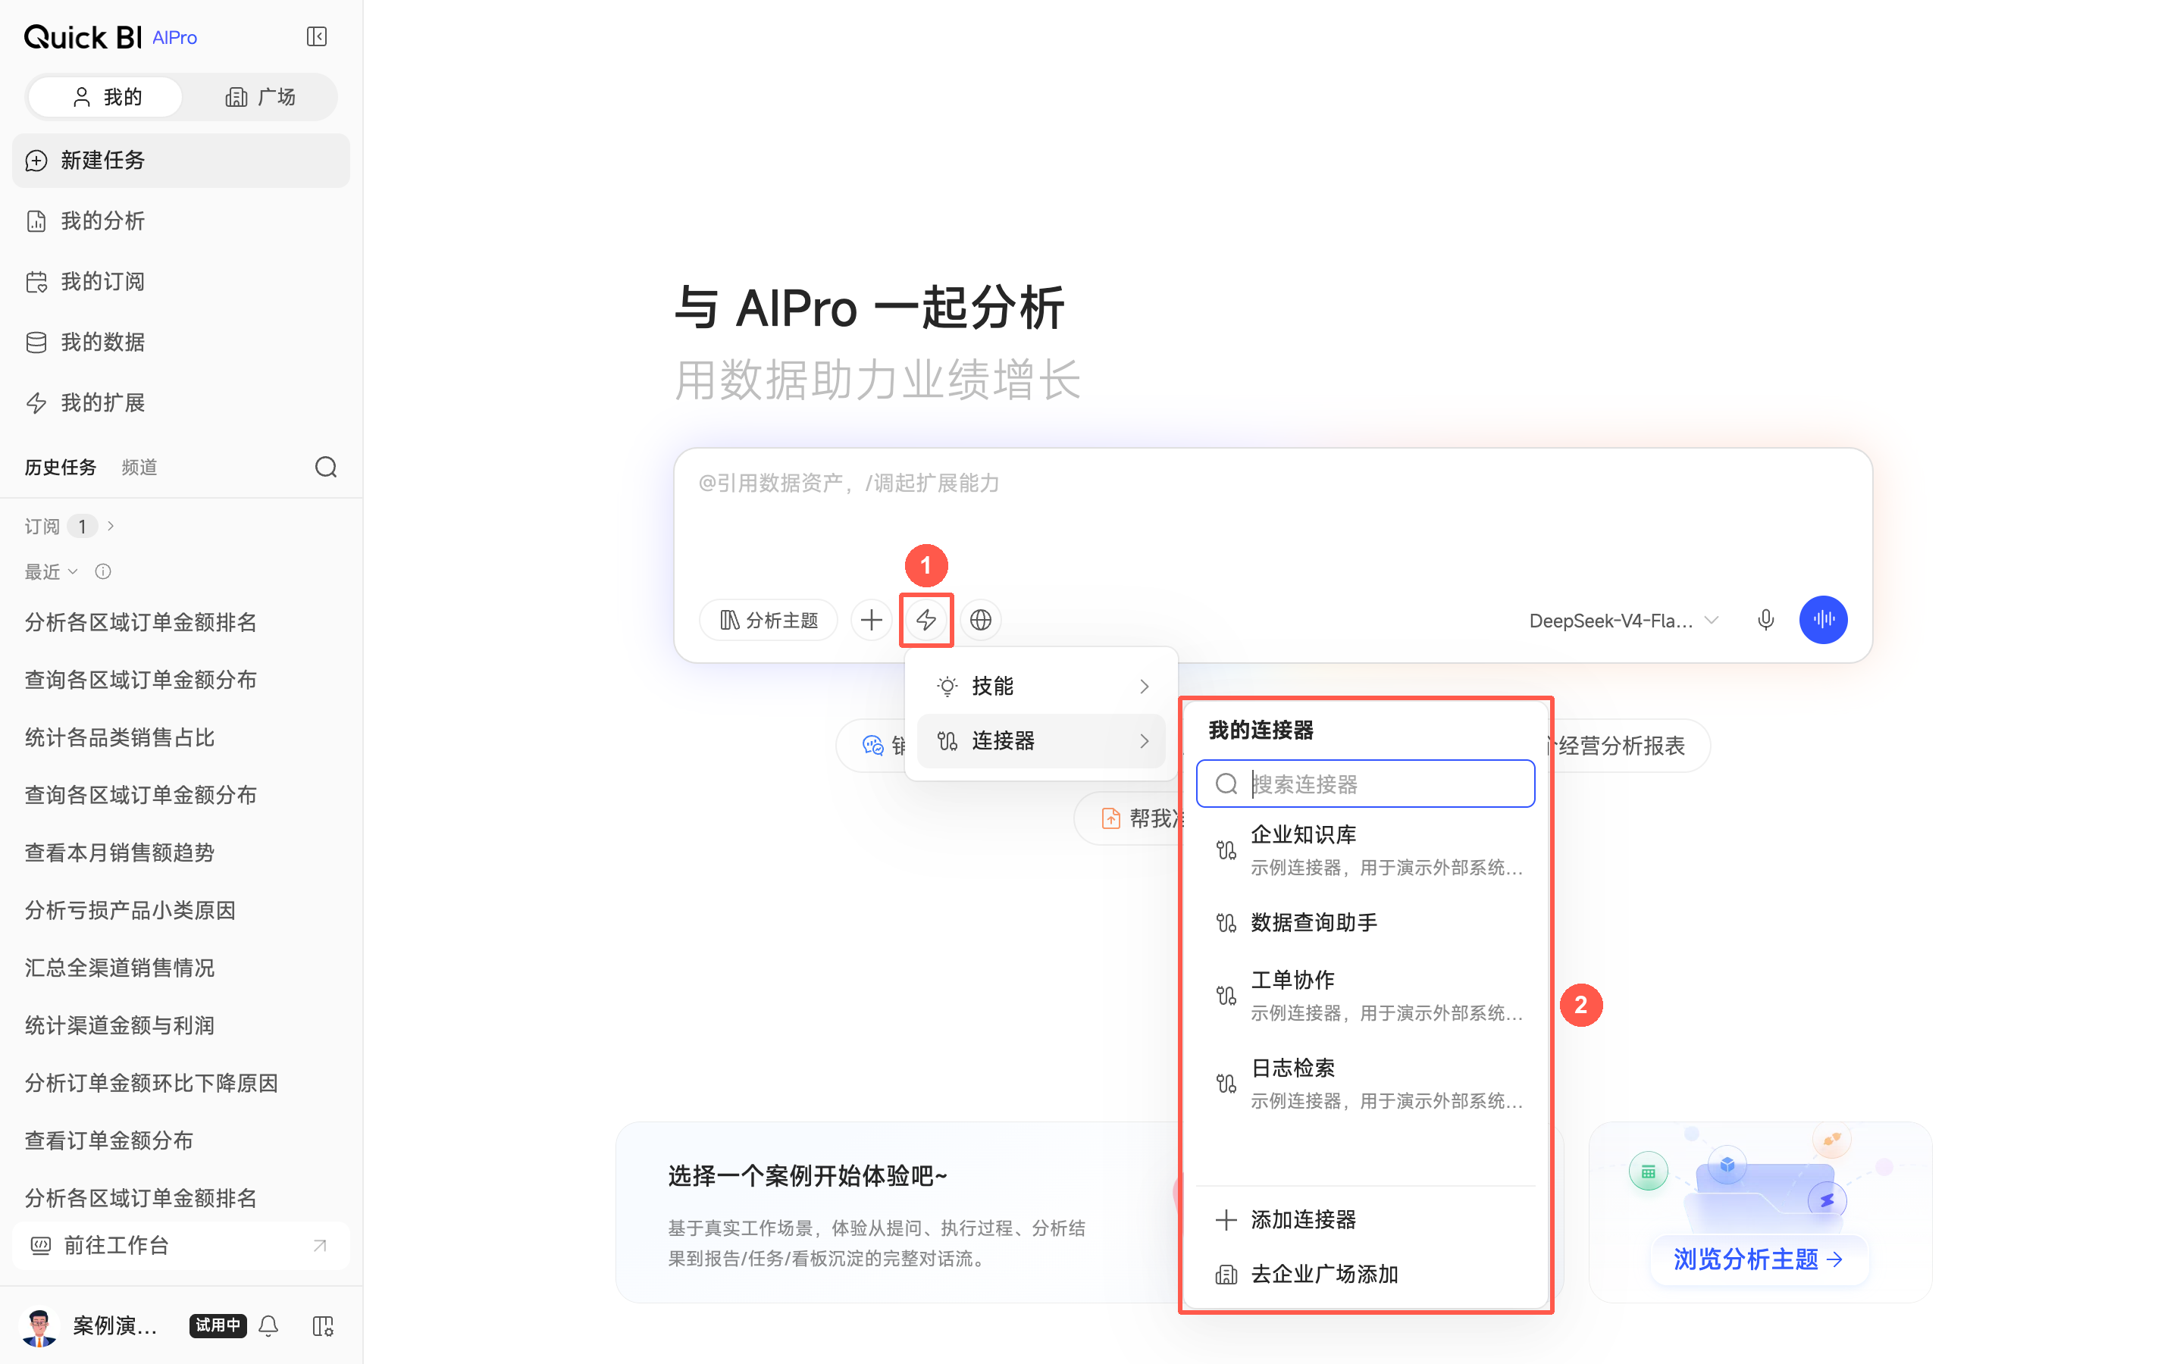Open 我的数据 in sidebar
2183x1364 pixels.
point(180,342)
